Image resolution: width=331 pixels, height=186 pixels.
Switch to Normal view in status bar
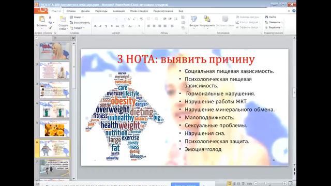(229, 184)
